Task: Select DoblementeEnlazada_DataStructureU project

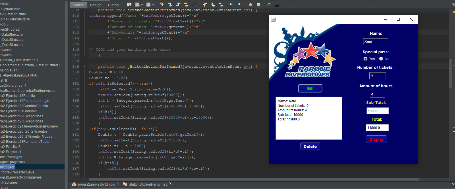Action: 30,65
